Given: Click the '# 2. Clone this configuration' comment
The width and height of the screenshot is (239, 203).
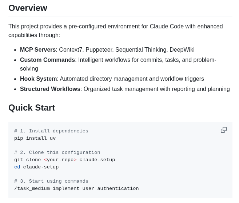Looking at the screenshot, I should pos(57,152).
